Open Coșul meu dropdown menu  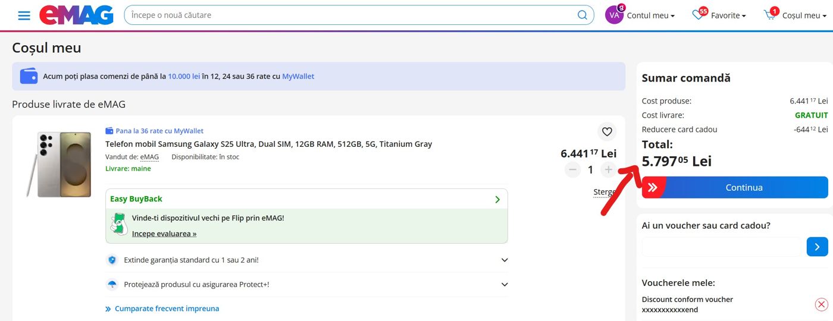coord(804,15)
